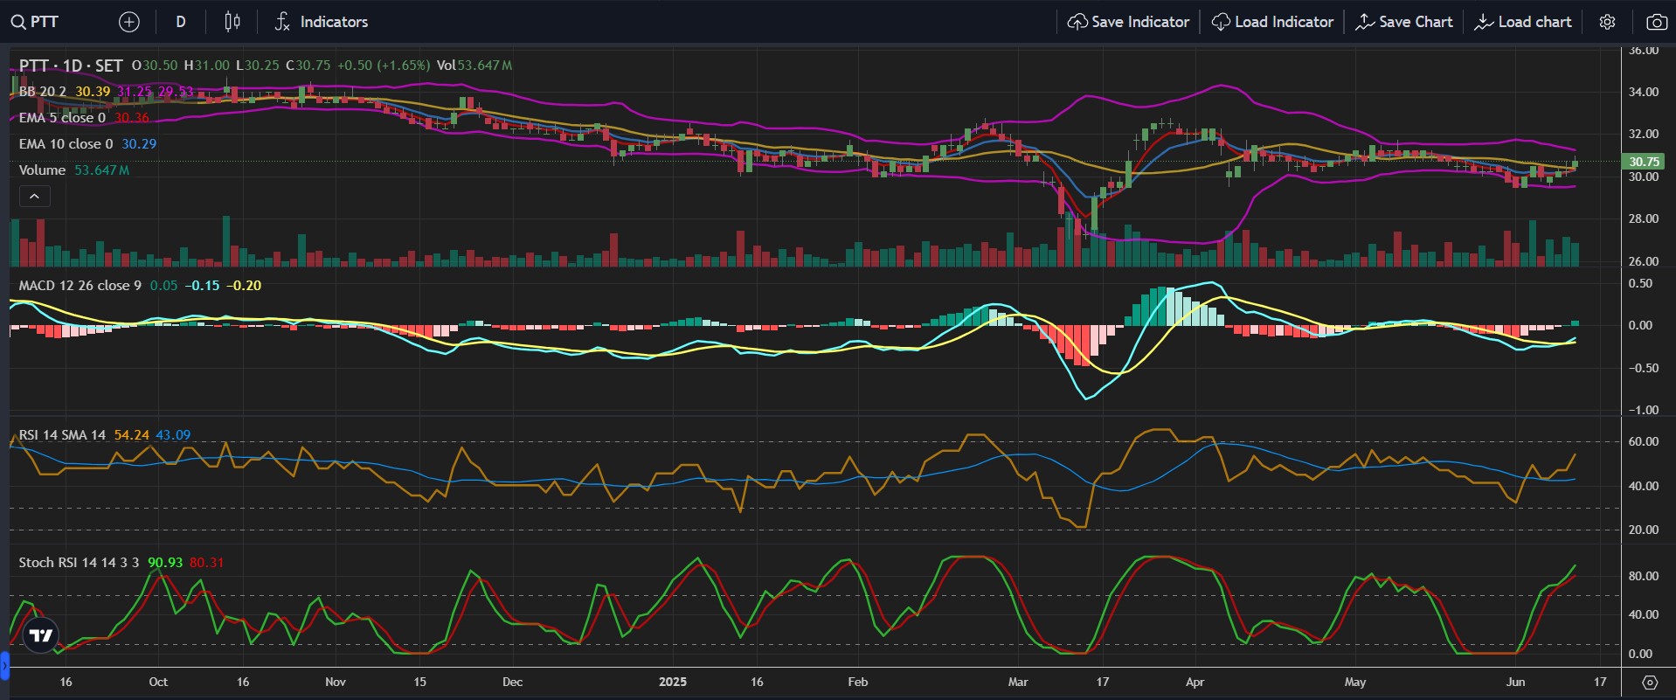Click the Load Indicator button
The height and width of the screenshot is (700, 1676).
(x=1272, y=22)
